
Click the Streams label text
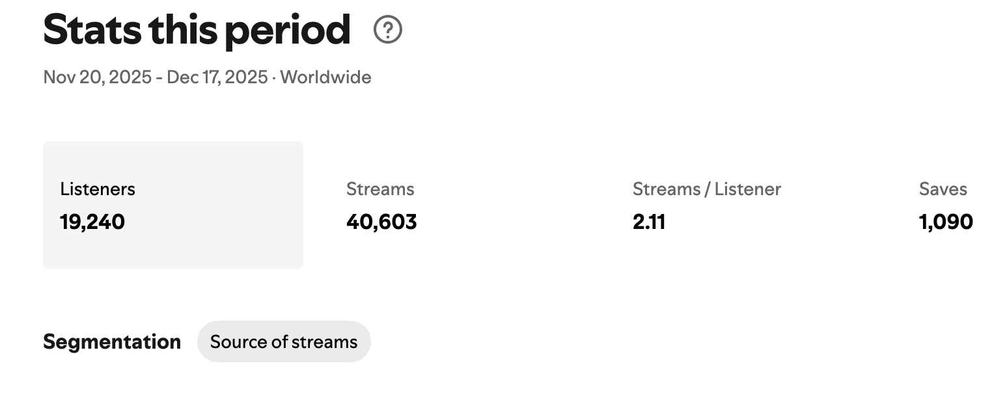click(x=380, y=189)
